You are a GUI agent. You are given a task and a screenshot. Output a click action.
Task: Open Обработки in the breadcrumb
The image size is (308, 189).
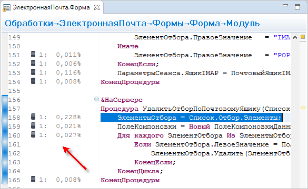29,24
